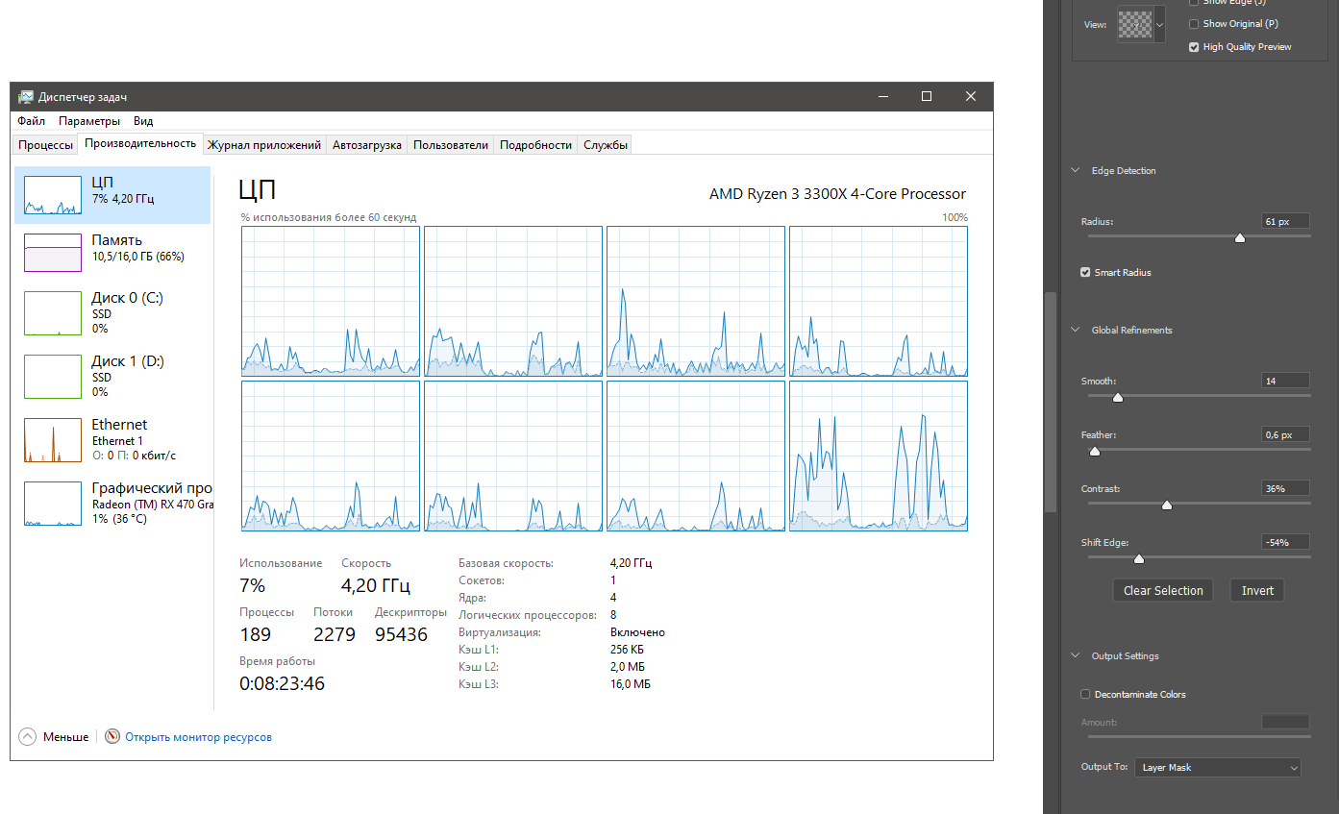The image size is (1339, 814).
Task: Open the Output To dropdown
Action: [x=1218, y=768]
